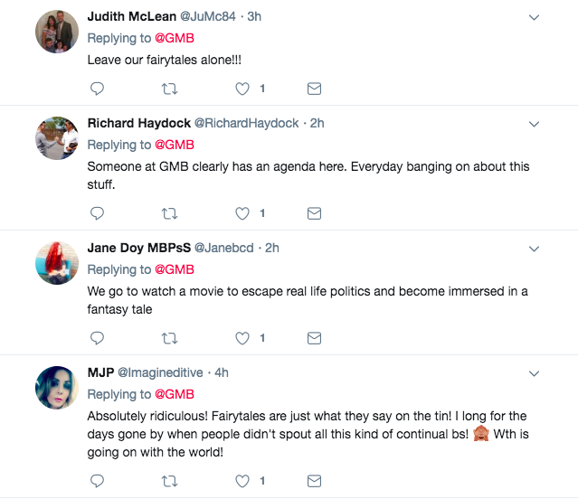The height and width of the screenshot is (499, 578).
Task: Open the reply box for Richard Haydock's tweet
Action: coord(99,213)
